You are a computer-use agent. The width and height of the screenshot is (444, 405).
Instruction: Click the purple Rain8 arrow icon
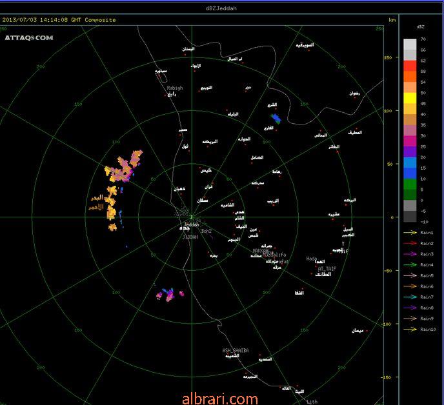(x=410, y=308)
